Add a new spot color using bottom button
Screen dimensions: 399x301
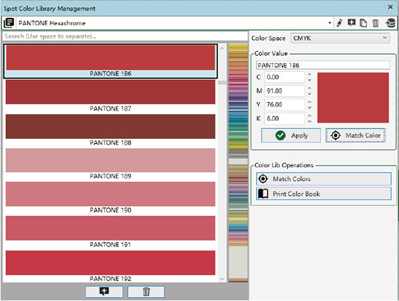pyautogui.click(x=103, y=291)
